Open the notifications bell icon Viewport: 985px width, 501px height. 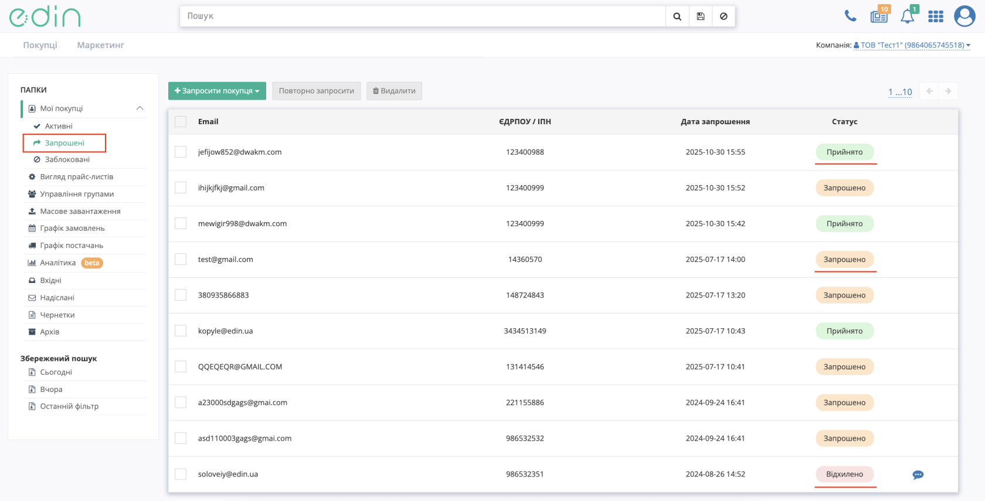[x=908, y=15]
